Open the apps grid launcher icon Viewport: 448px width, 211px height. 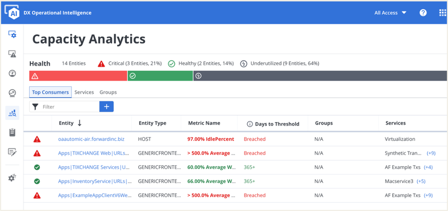pos(442,13)
